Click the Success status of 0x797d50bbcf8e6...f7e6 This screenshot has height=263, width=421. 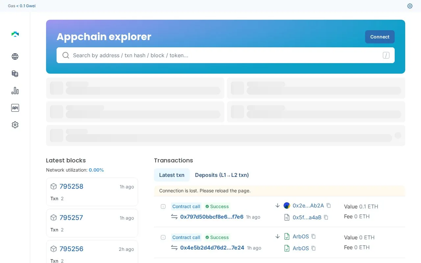click(217, 206)
